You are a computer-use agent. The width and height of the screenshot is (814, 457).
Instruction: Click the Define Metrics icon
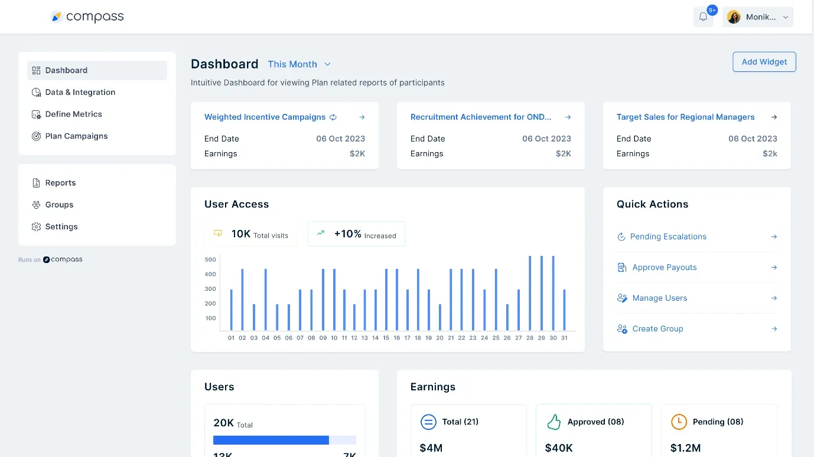pyautogui.click(x=35, y=114)
